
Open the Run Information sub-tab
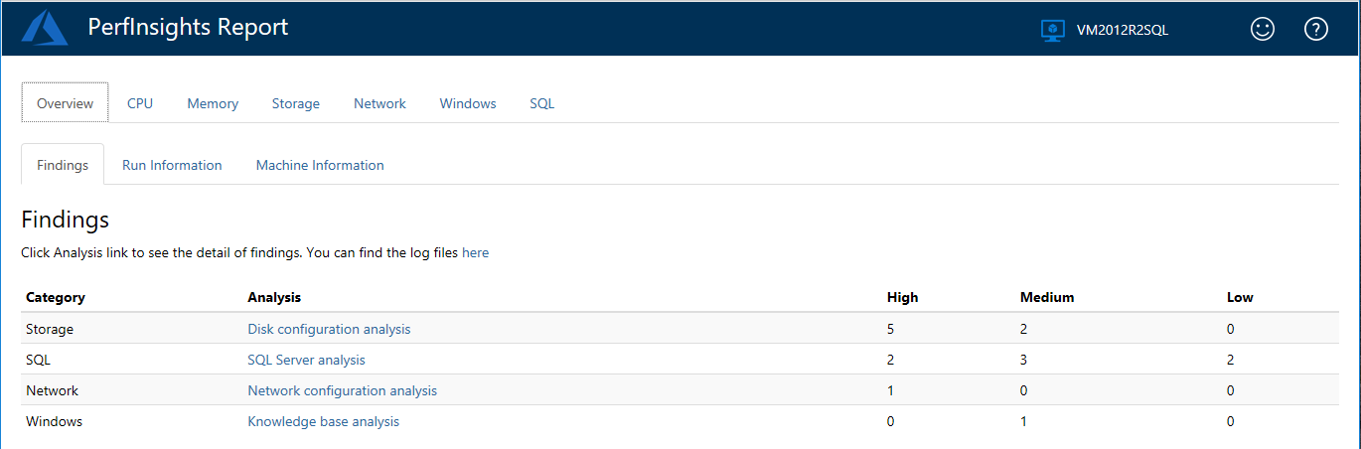(x=172, y=165)
